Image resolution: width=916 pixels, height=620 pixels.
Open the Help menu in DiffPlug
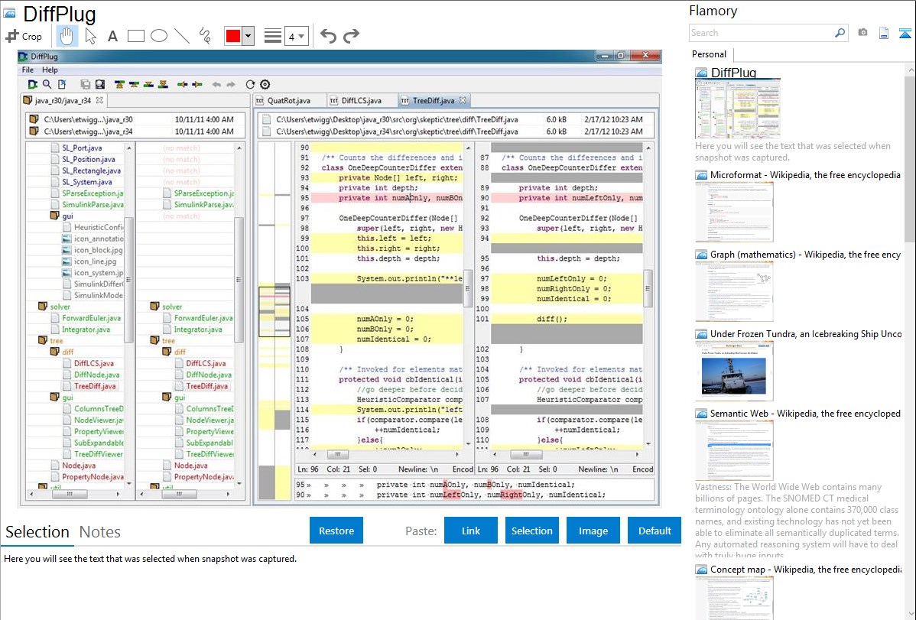click(x=50, y=70)
